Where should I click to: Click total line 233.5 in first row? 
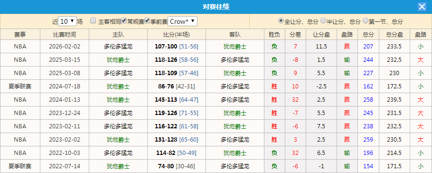coord(394,47)
